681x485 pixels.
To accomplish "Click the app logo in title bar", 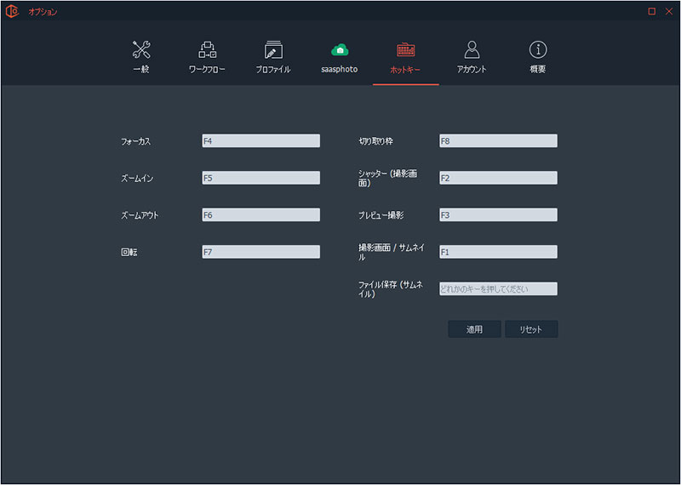I will (x=13, y=11).
